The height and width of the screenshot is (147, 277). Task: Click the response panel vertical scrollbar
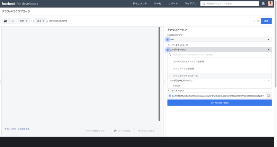click(159, 74)
